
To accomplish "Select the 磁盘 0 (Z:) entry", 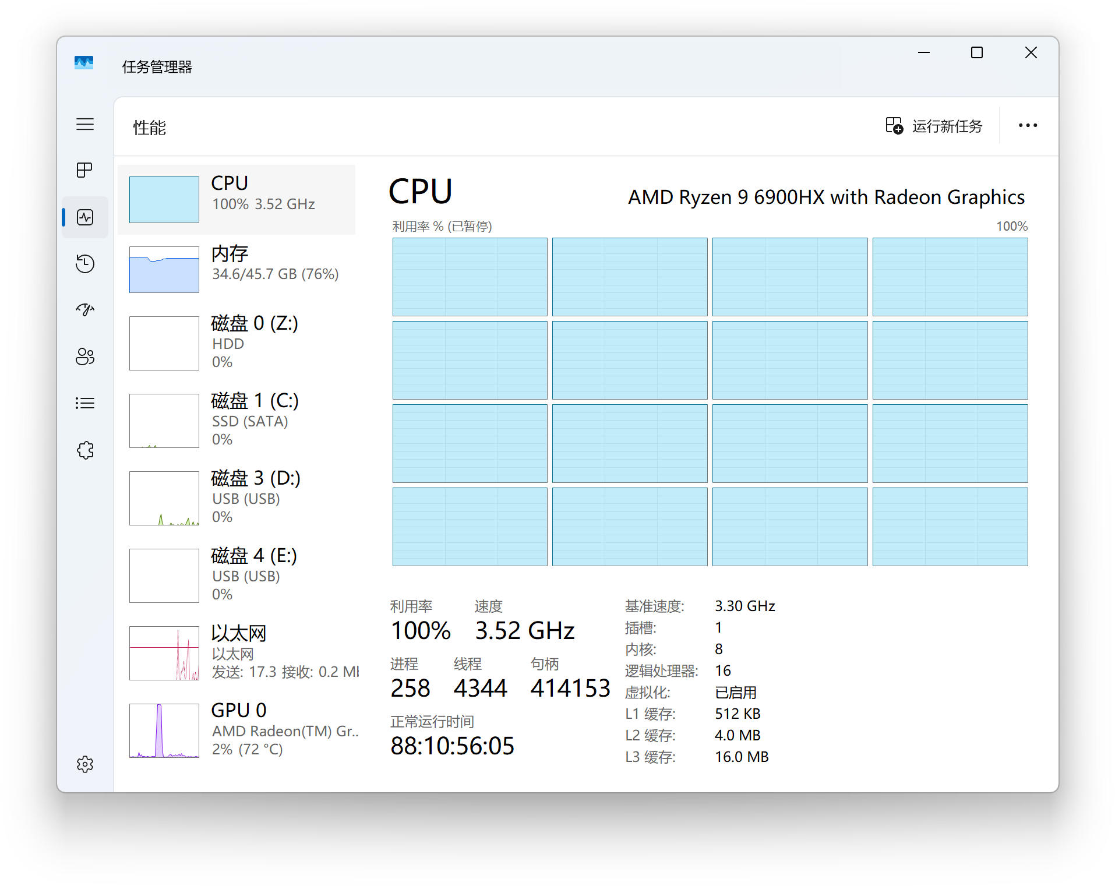I will [236, 343].
